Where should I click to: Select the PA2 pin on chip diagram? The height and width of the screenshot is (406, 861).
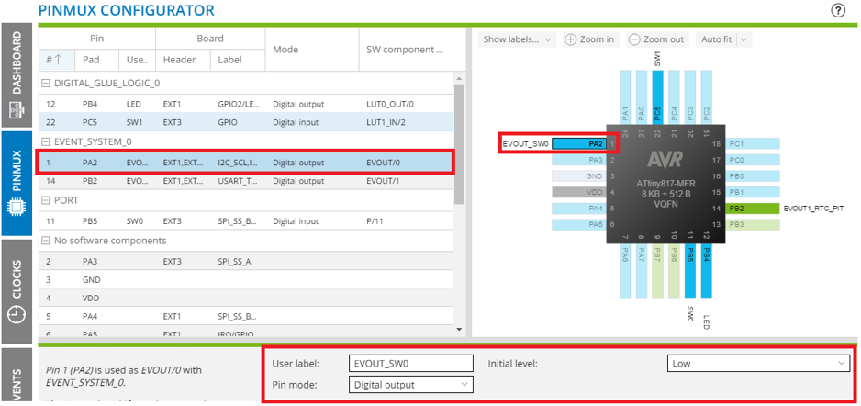pyautogui.click(x=580, y=144)
